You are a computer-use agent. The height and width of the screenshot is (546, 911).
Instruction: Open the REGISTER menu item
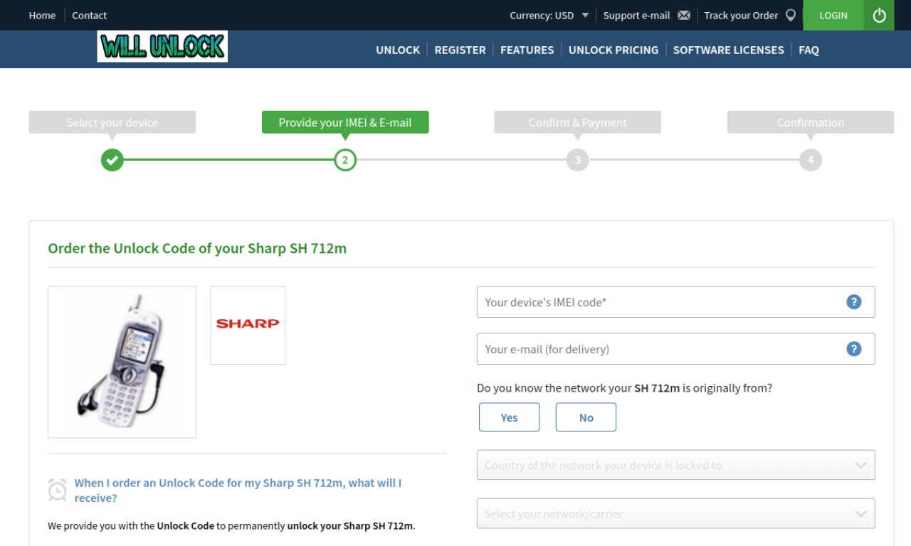pos(460,50)
